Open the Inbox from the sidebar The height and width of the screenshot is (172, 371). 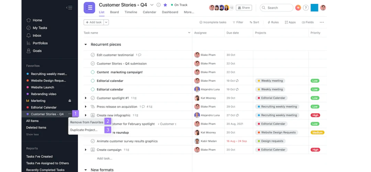[37, 35]
